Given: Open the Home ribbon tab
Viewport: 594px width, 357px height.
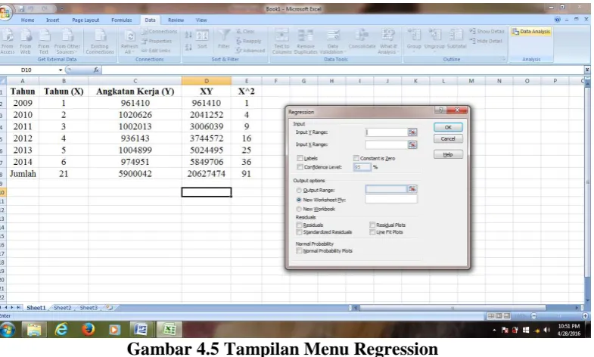Looking at the screenshot, I should tap(28, 20).
